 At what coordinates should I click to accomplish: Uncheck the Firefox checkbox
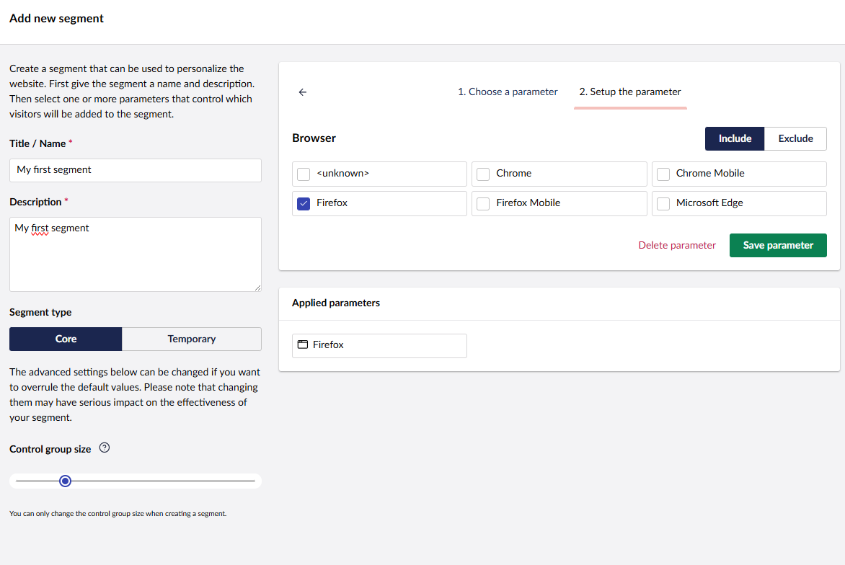(304, 203)
